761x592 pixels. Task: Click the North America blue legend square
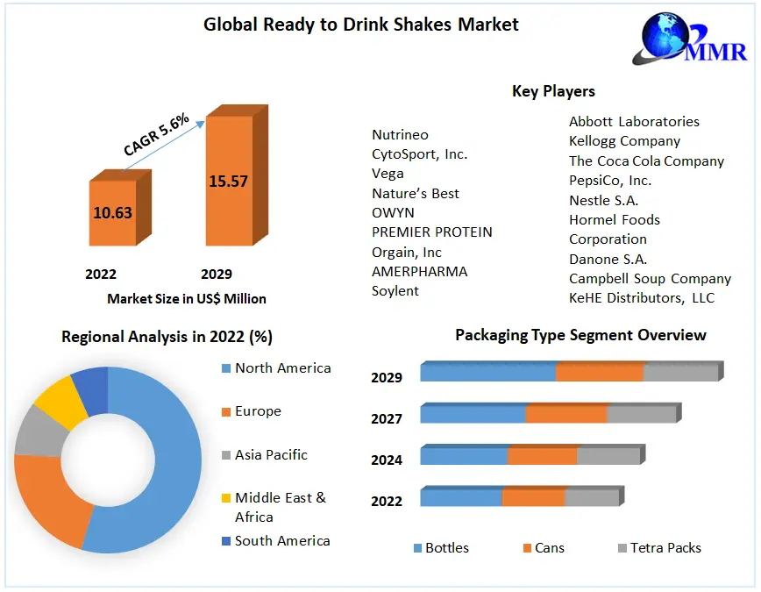[x=225, y=368]
